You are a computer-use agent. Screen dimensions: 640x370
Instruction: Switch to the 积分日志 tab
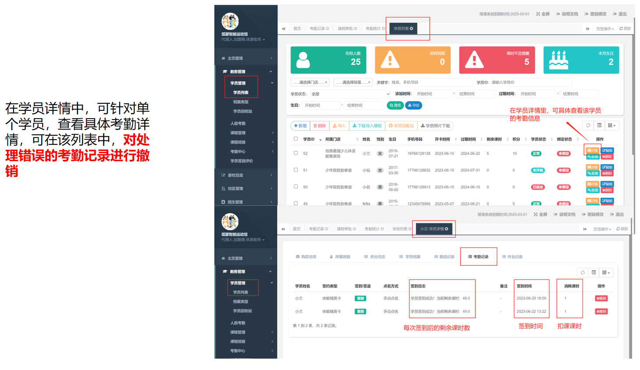(x=374, y=257)
